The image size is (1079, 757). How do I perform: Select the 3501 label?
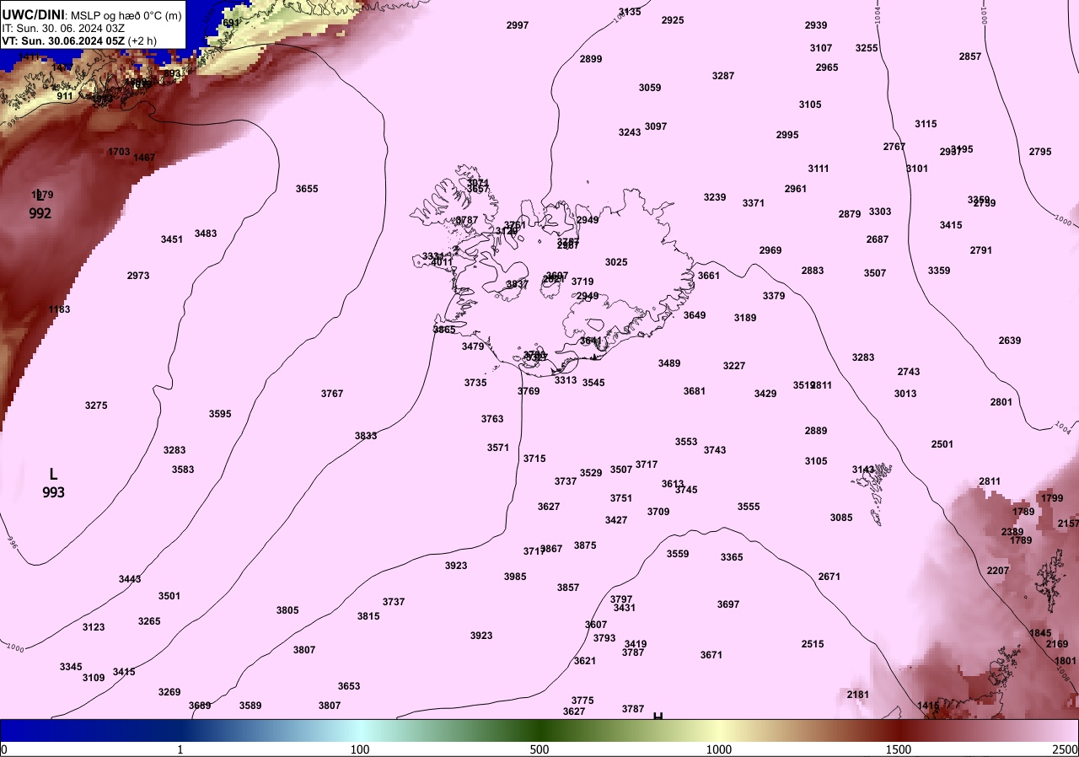[169, 596]
